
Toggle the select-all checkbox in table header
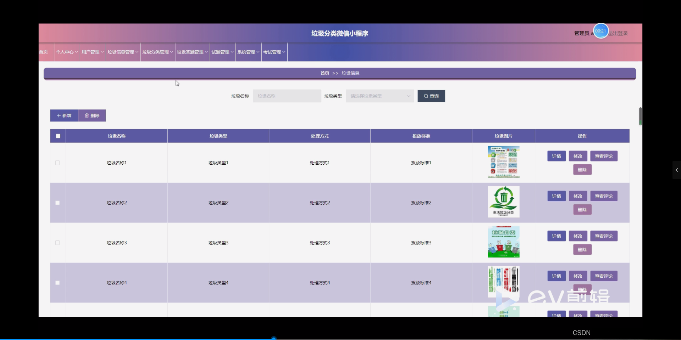tap(58, 136)
